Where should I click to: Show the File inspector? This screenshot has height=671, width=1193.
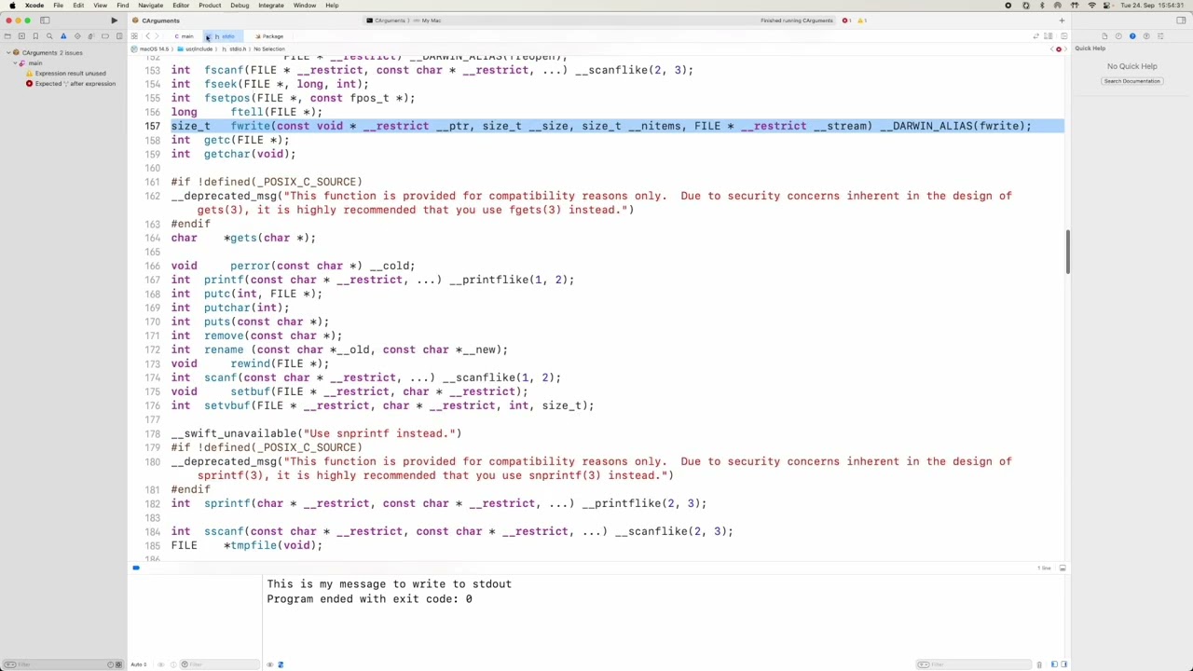click(x=1105, y=36)
